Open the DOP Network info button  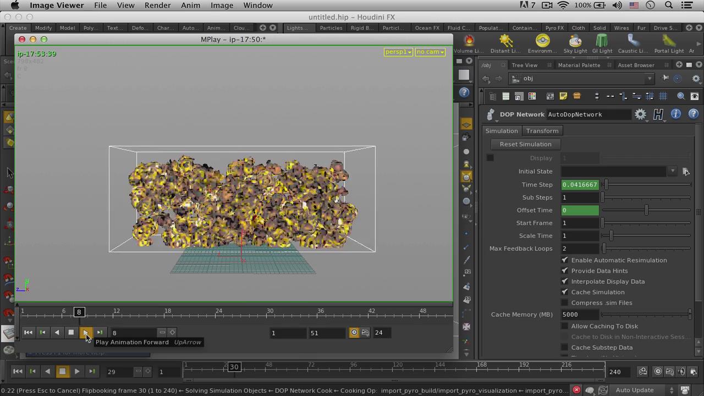[x=675, y=114]
